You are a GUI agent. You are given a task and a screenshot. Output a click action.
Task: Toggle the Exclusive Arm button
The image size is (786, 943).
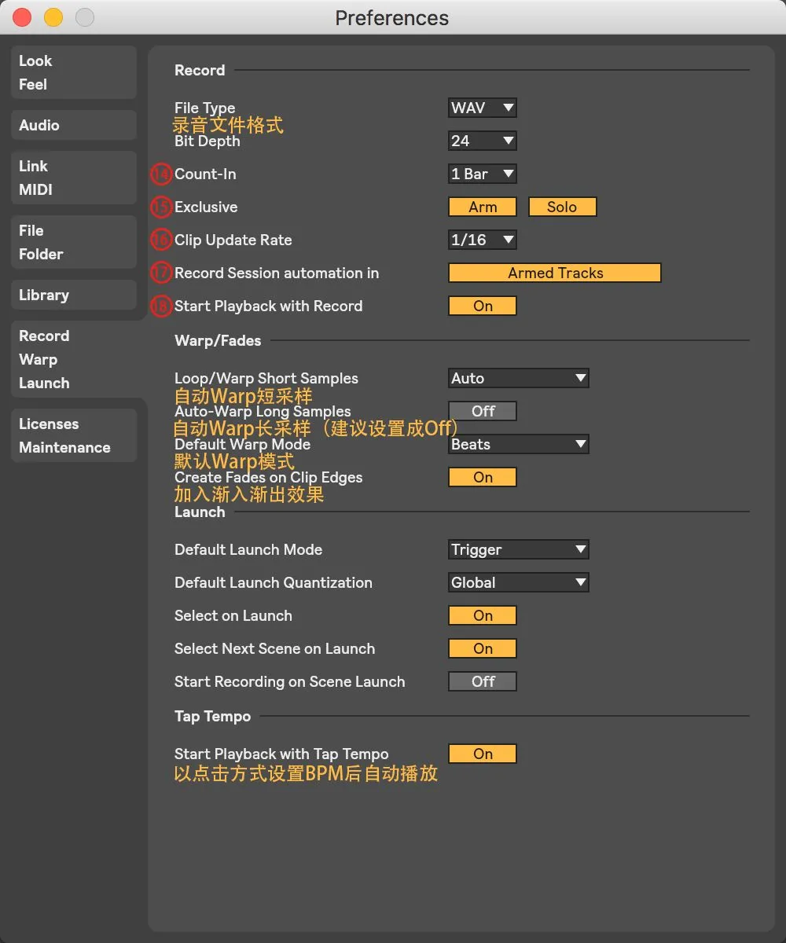point(483,207)
